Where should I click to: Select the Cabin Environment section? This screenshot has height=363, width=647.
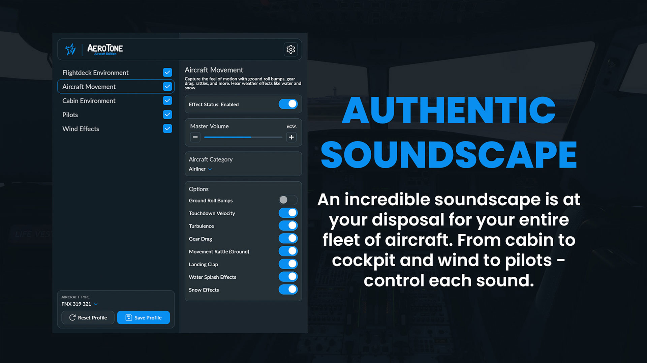click(x=89, y=101)
